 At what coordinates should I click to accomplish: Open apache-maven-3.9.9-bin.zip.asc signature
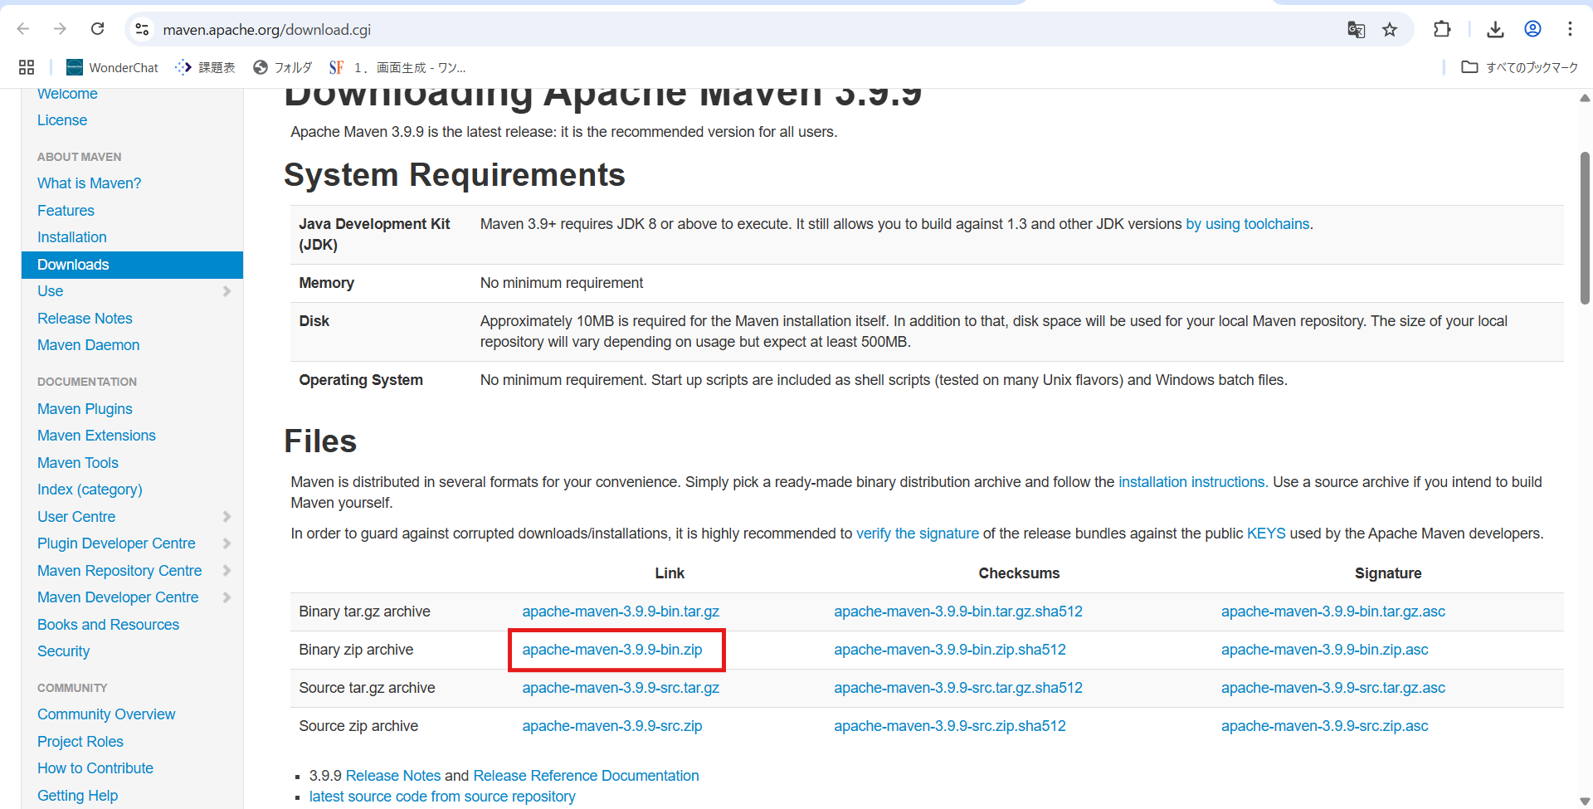click(x=1325, y=650)
